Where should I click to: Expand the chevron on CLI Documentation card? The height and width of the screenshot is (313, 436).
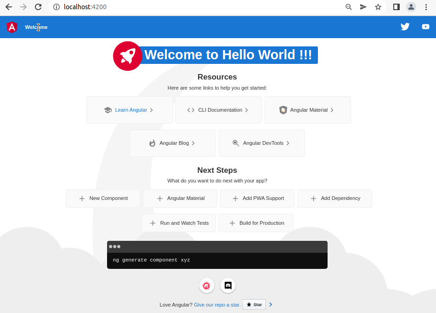247,110
